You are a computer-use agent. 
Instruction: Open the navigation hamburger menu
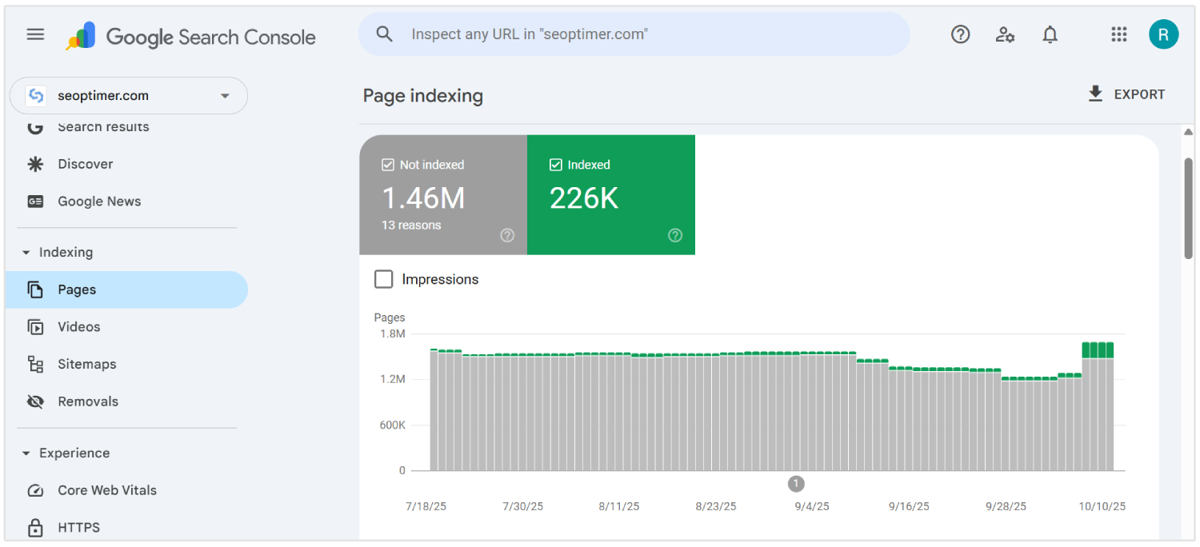35,34
